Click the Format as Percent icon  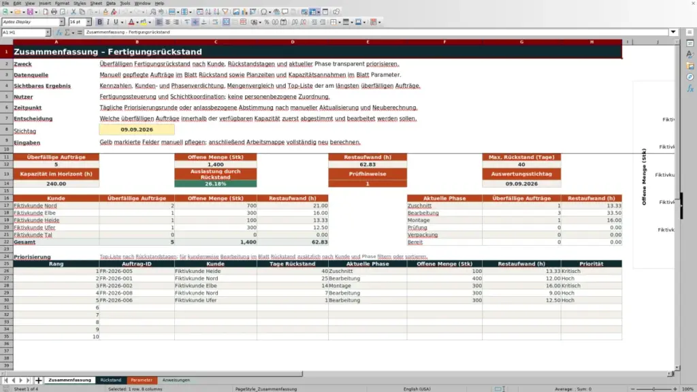pyautogui.click(x=267, y=22)
